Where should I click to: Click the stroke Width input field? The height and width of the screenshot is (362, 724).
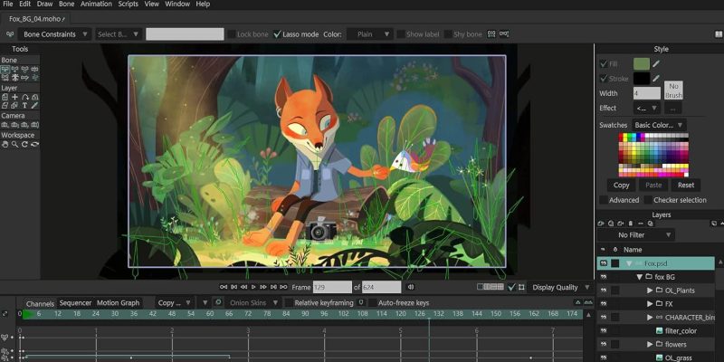tap(647, 93)
